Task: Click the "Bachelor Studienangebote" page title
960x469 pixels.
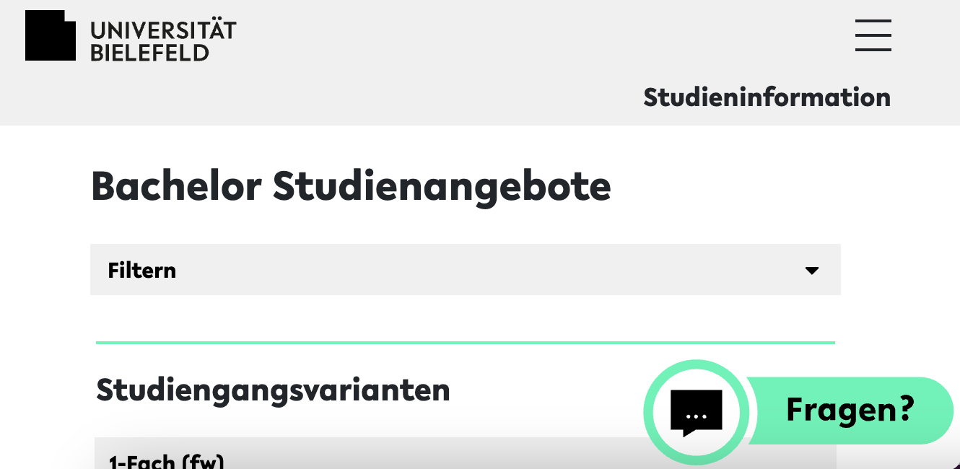Action: (351, 186)
